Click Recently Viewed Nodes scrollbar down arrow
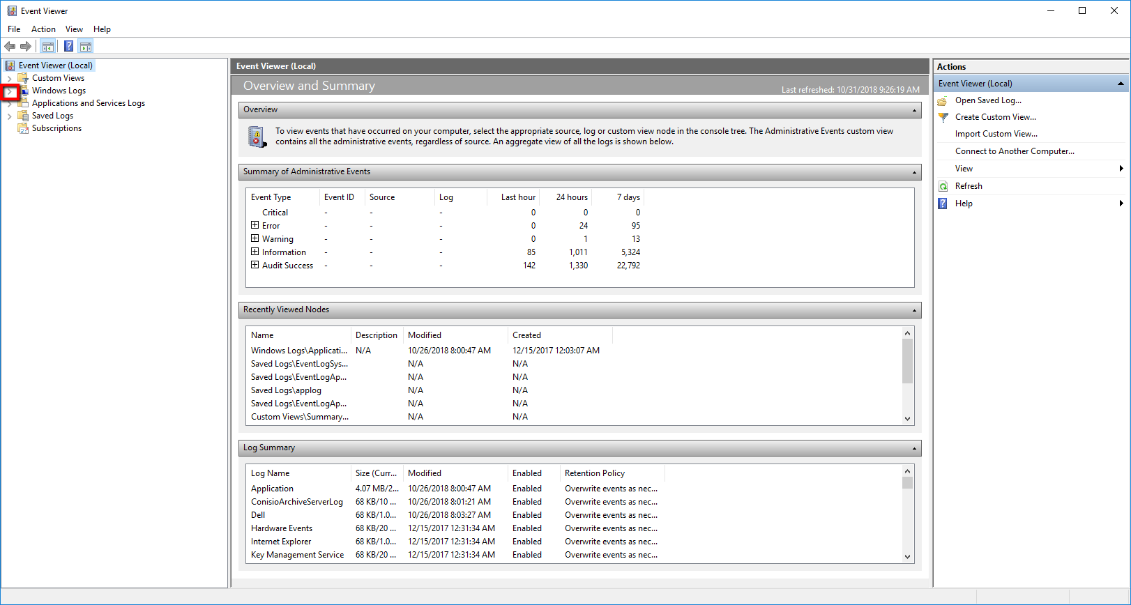The width and height of the screenshot is (1131, 605). tap(907, 419)
